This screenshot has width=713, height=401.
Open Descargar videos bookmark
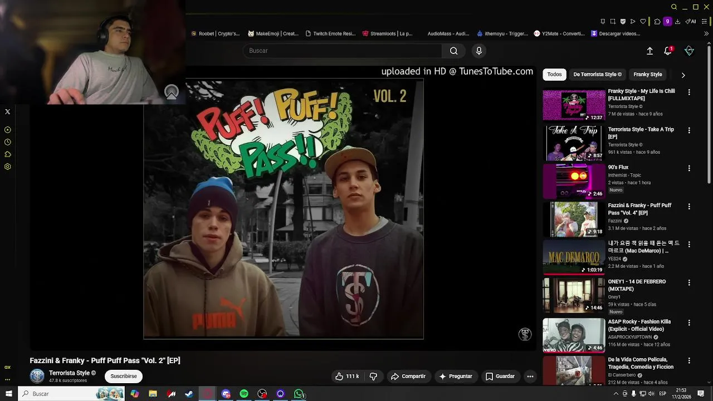pyautogui.click(x=616, y=33)
